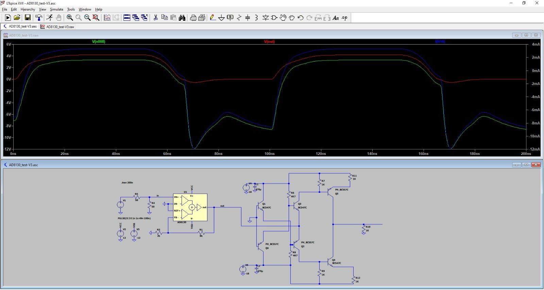Open the Hierarchy menu
Viewport: 544px width, 290px height.
click(x=28, y=9)
